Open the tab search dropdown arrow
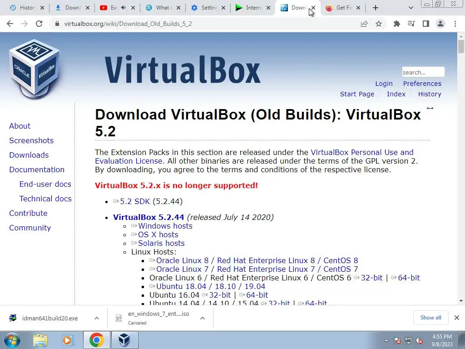The image size is (465, 349). pos(411,8)
